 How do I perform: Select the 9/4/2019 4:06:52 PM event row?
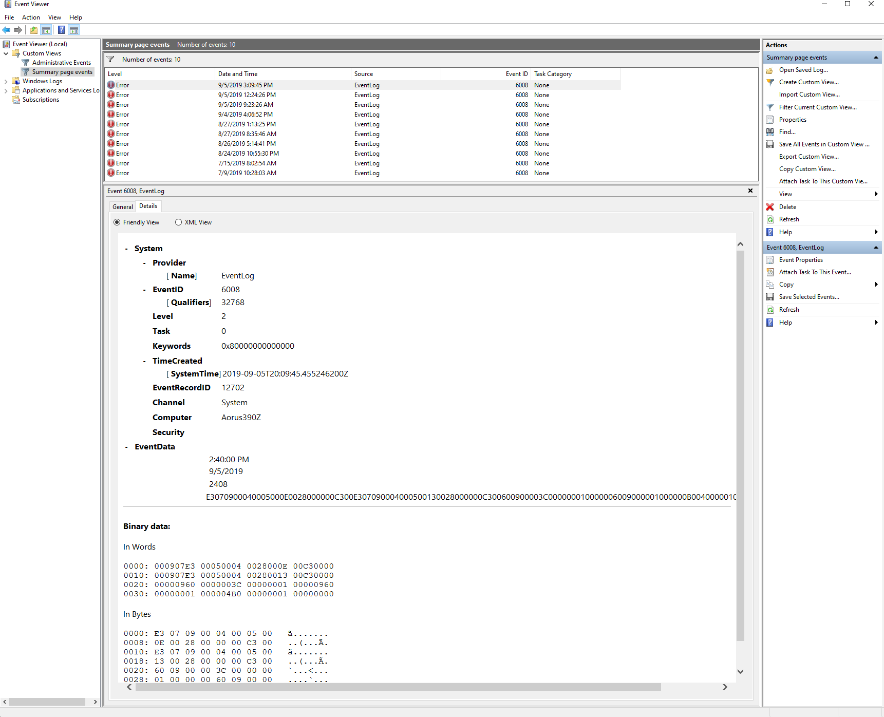(363, 115)
